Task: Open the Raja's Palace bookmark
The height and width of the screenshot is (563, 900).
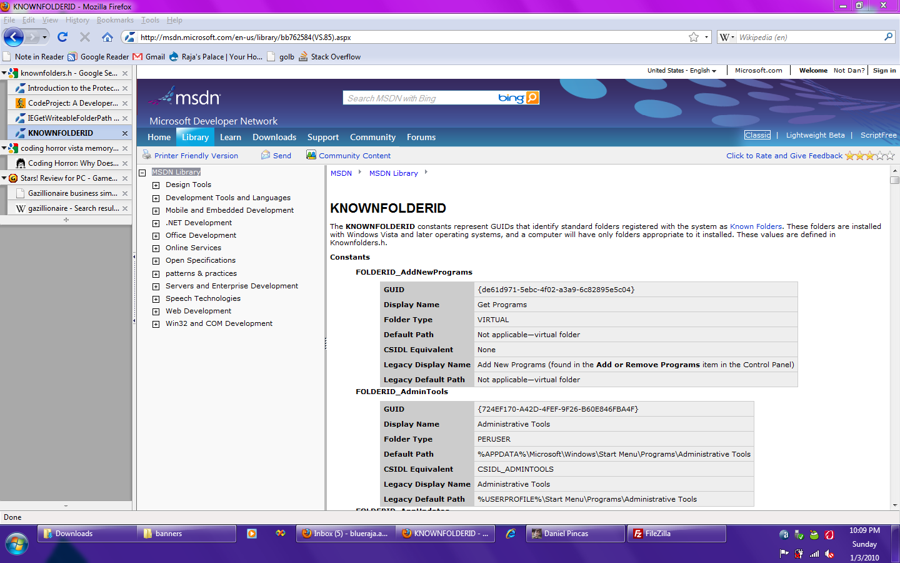Action: (x=216, y=57)
